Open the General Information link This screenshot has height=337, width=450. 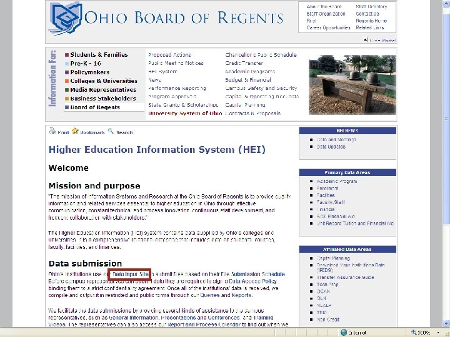(x=134, y=318)
